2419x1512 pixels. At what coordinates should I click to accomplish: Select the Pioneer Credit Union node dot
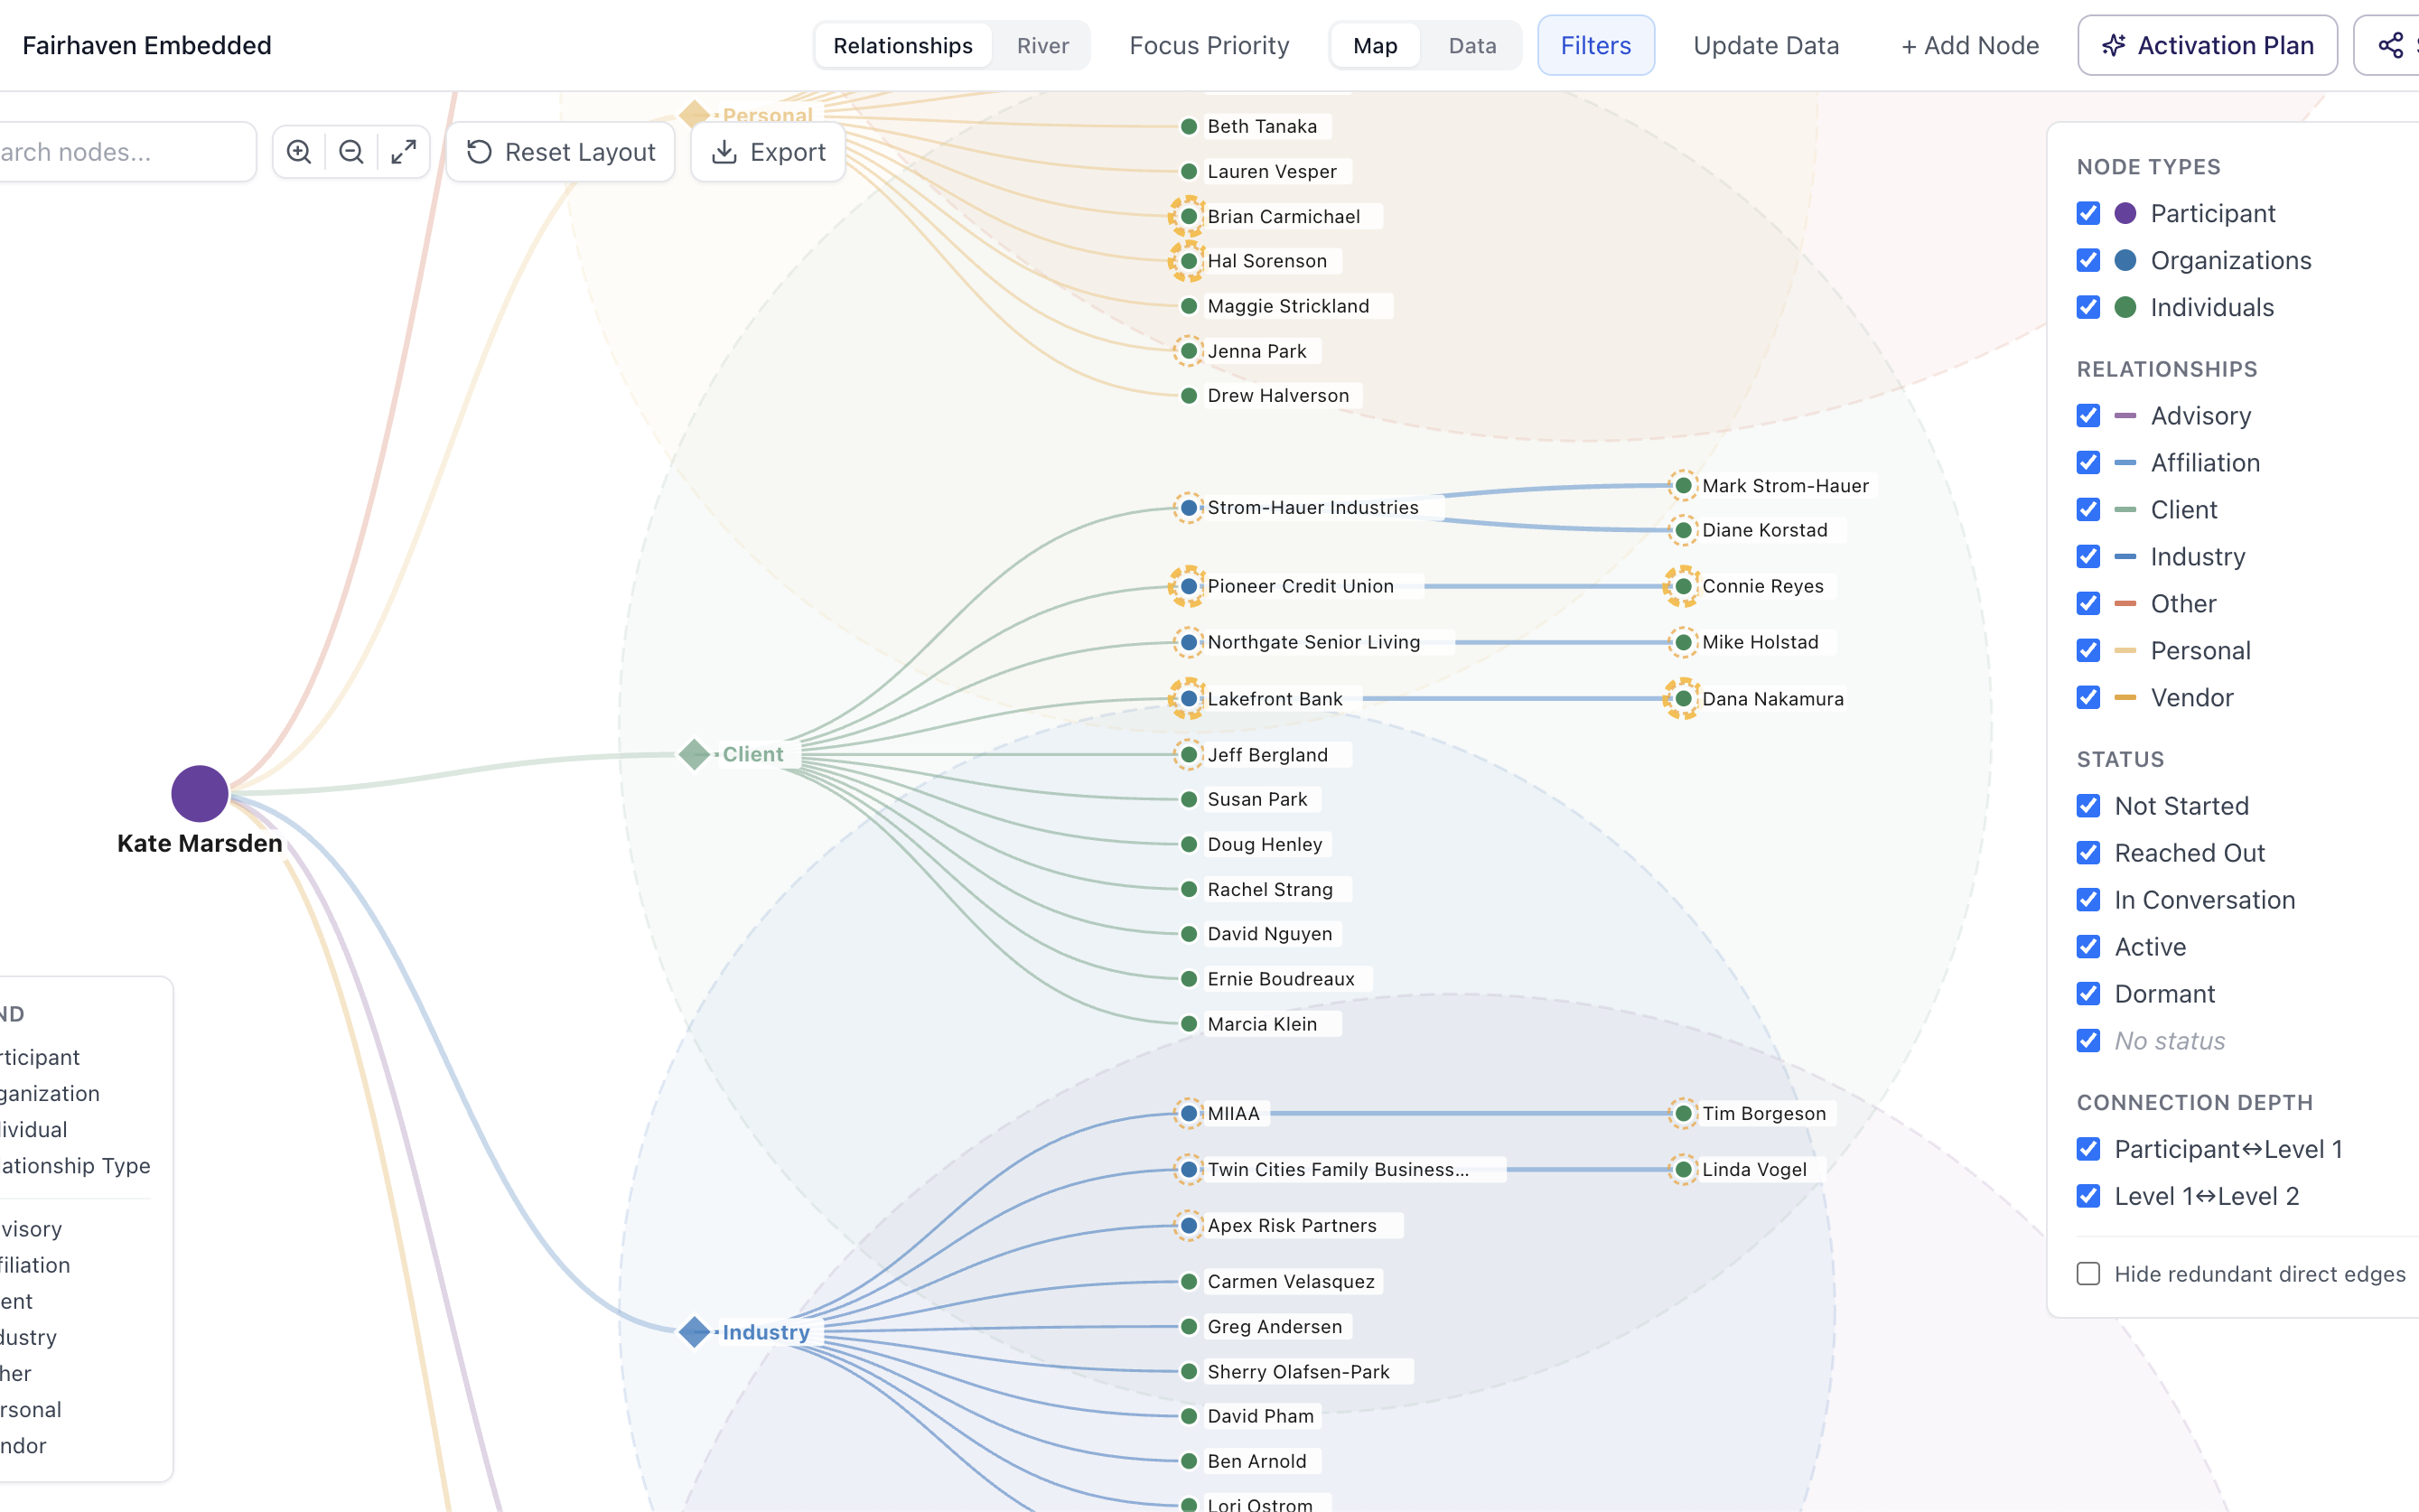1188,586
